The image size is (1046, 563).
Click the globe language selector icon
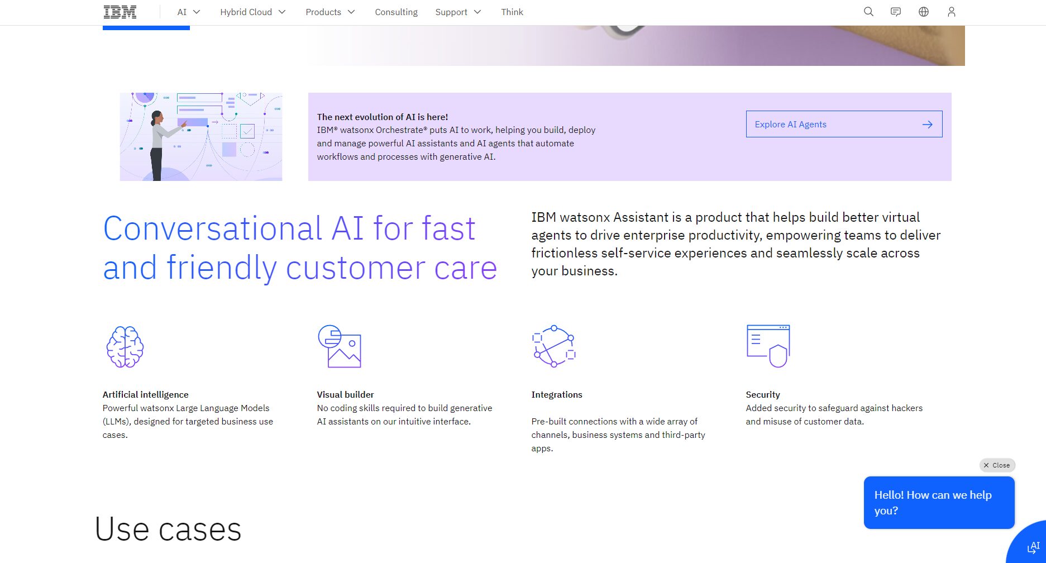point(924,12)
